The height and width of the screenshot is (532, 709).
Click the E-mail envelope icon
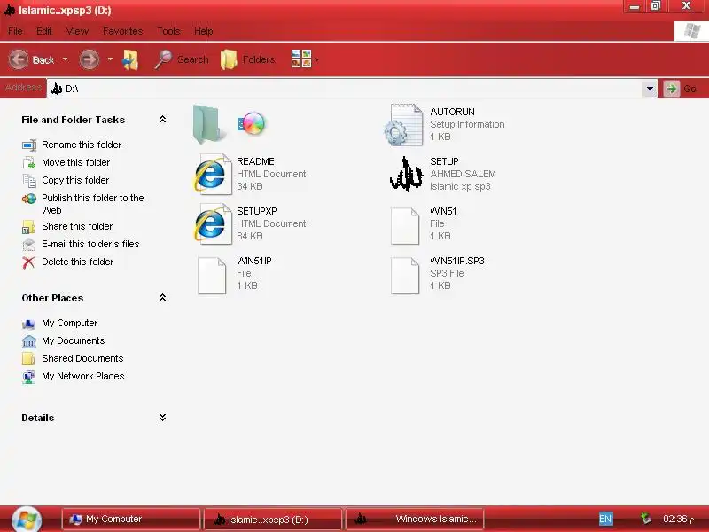click(x=29, y=245)
